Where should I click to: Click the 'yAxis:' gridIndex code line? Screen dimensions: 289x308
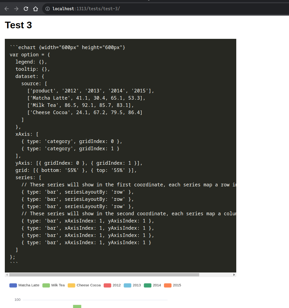pyautogui.click(x=79, y=163)
